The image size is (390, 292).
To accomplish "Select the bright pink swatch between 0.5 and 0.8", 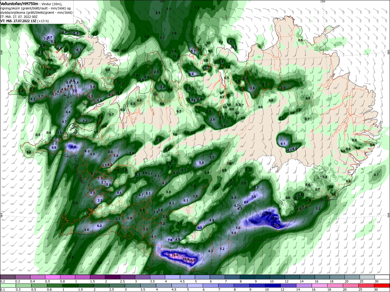I will pos(52,277).
